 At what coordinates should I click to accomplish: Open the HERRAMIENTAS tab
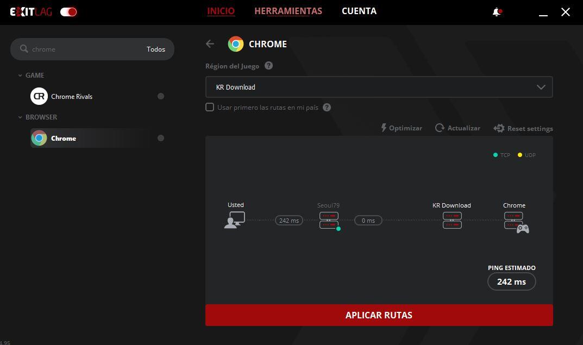(288, 11)
